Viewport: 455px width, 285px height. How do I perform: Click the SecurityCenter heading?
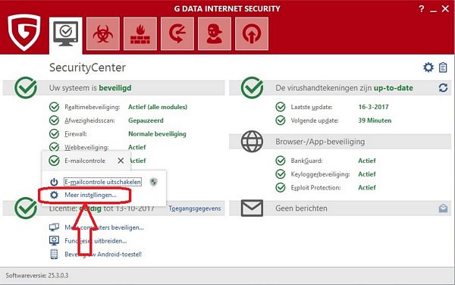[x=87, y=67]
